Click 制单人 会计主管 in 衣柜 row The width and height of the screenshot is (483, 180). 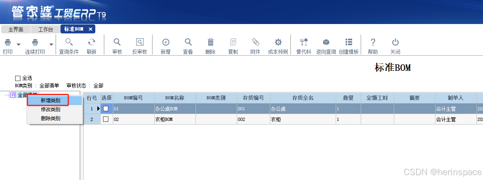pyautogui.click(x=456, y=119)
